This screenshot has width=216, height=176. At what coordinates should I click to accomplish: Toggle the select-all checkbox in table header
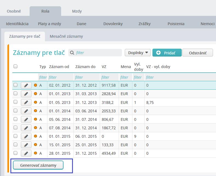pos(15,66)
